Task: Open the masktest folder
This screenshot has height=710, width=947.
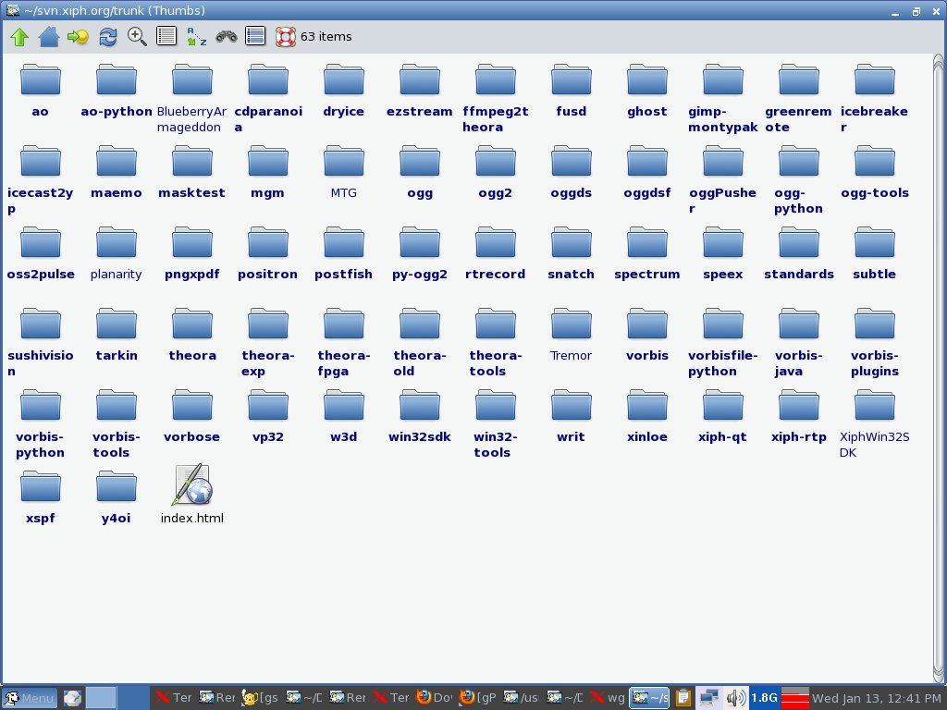Action: click(x=192, y=172)
